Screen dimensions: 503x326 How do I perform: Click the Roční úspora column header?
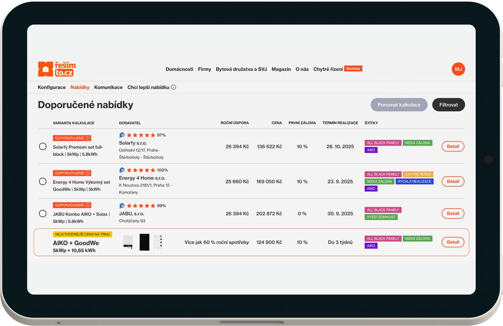pyautogui.click(x=235, y=123)
